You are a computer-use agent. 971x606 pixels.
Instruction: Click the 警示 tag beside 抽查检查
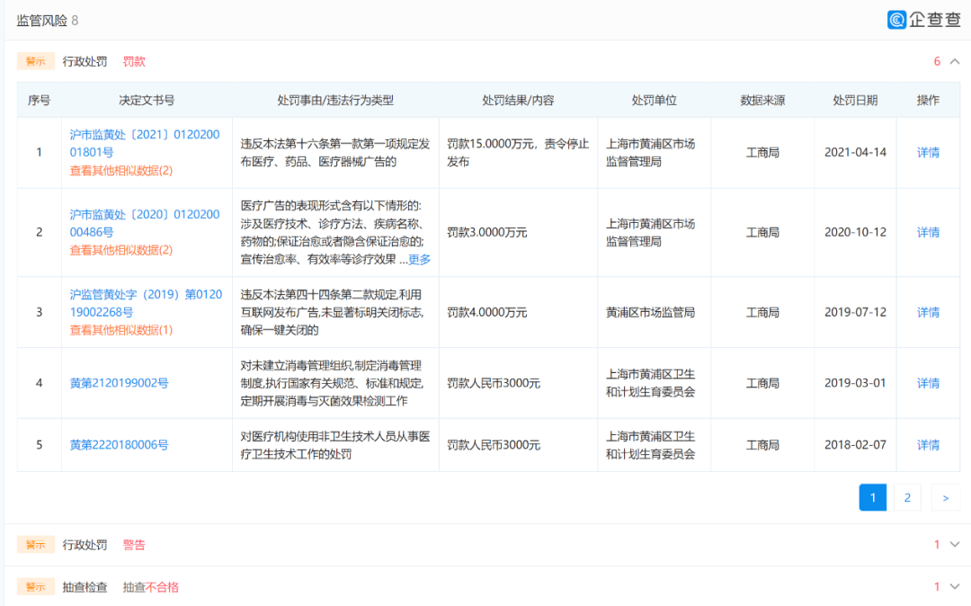(35, 587)
